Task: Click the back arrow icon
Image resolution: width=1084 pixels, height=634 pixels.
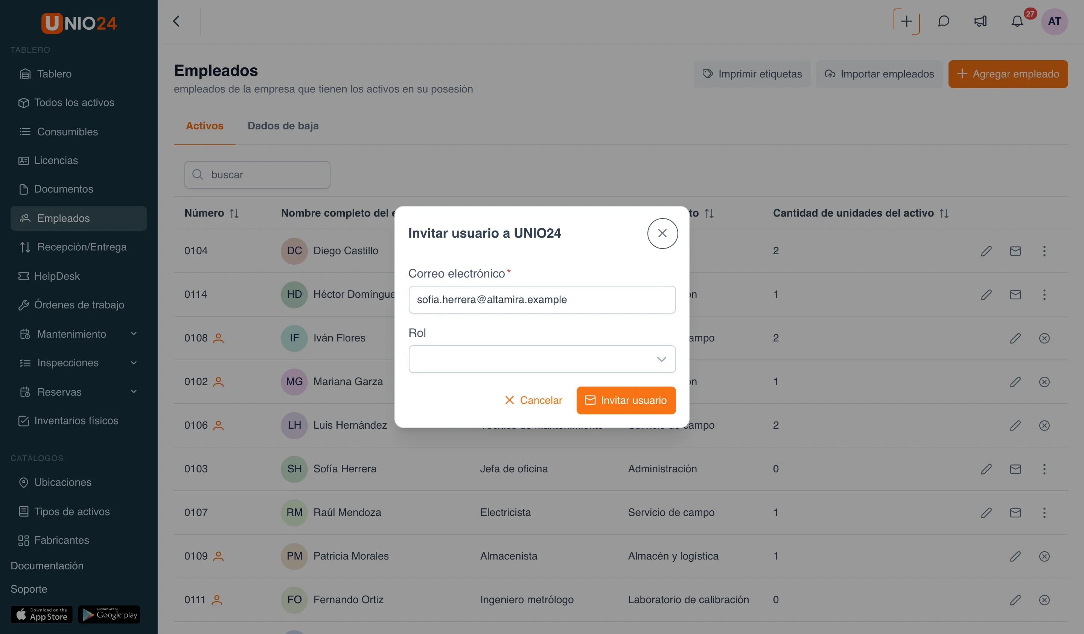Action: click(177, 21)
